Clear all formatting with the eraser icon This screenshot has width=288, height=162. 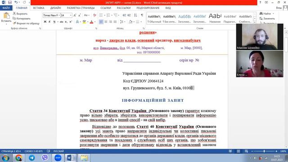pyautogui.click(x=94, y=15)
